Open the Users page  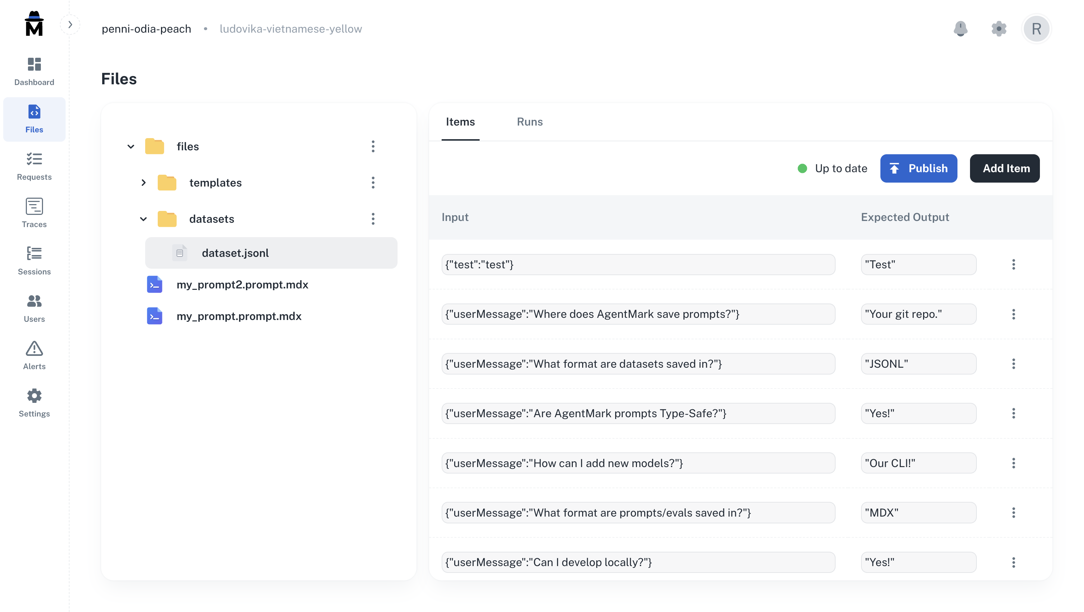coord(34,308)
